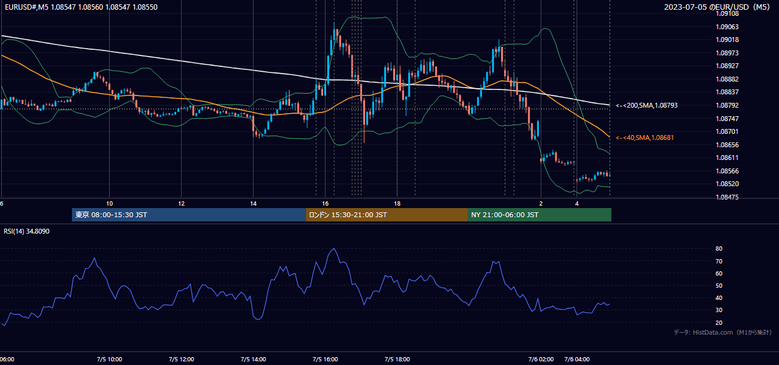Click RSI level 60 on the scale
Image resolution: width=779 pixels, height=365 pixels.
coord(719,273)
